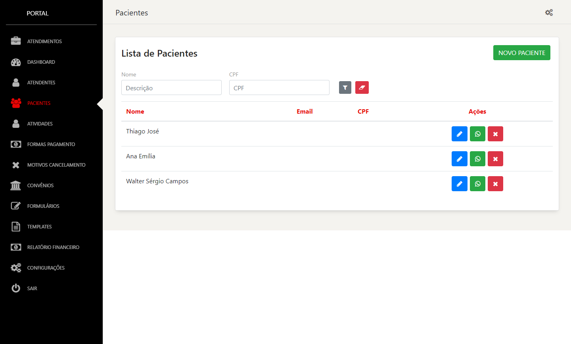Click the WhatsApp button for Thiago José
Viewport: 571px width, 344px height.
pyautogui.click(x=477, y=134)
